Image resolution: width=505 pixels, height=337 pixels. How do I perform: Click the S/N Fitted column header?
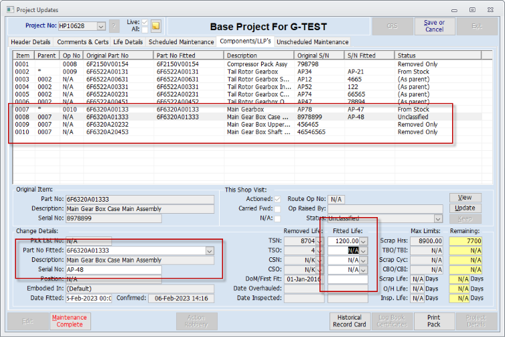tap(370, 56)
